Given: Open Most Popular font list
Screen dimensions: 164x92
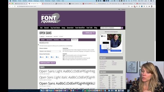Looking at the screenshot, I should coord(102,63).
